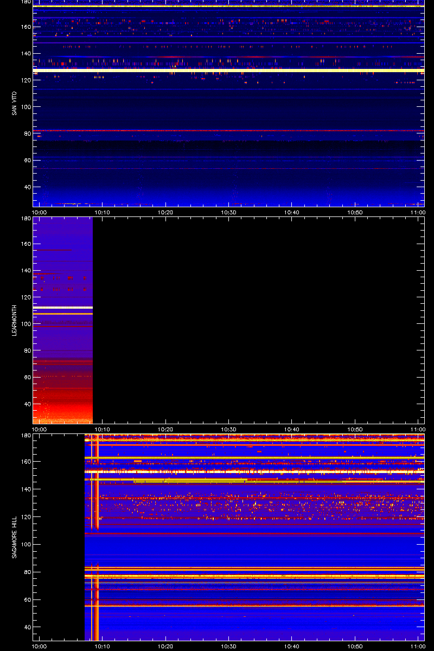This screenshot has width=434, height=651.
Task: Click the SAN VITO axis label
Action: [x=15, y=104]
